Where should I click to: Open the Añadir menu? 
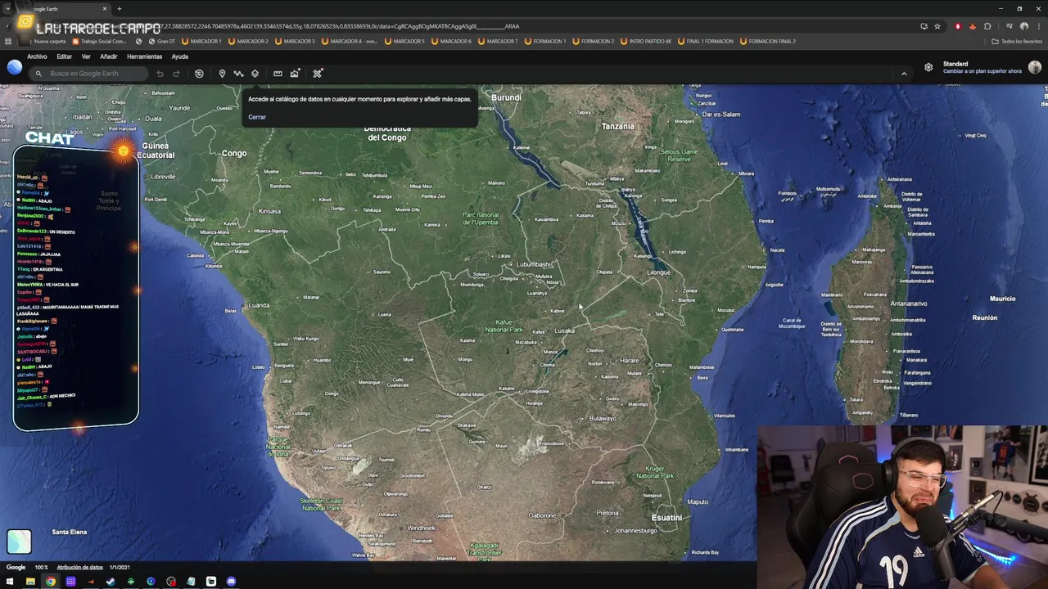[x=109, y=56]
